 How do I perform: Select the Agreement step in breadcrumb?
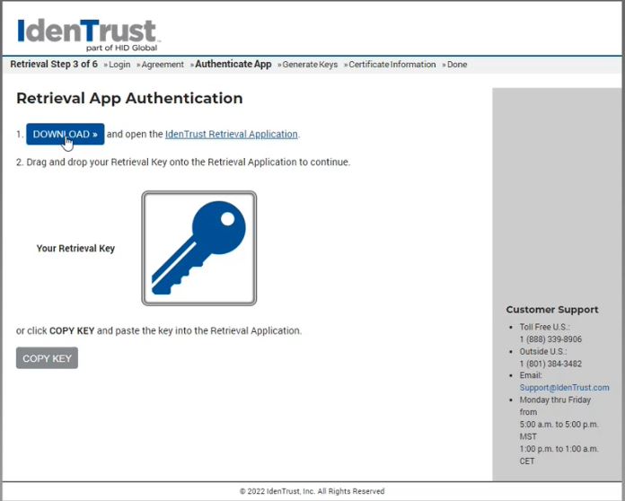pos(162,65)
